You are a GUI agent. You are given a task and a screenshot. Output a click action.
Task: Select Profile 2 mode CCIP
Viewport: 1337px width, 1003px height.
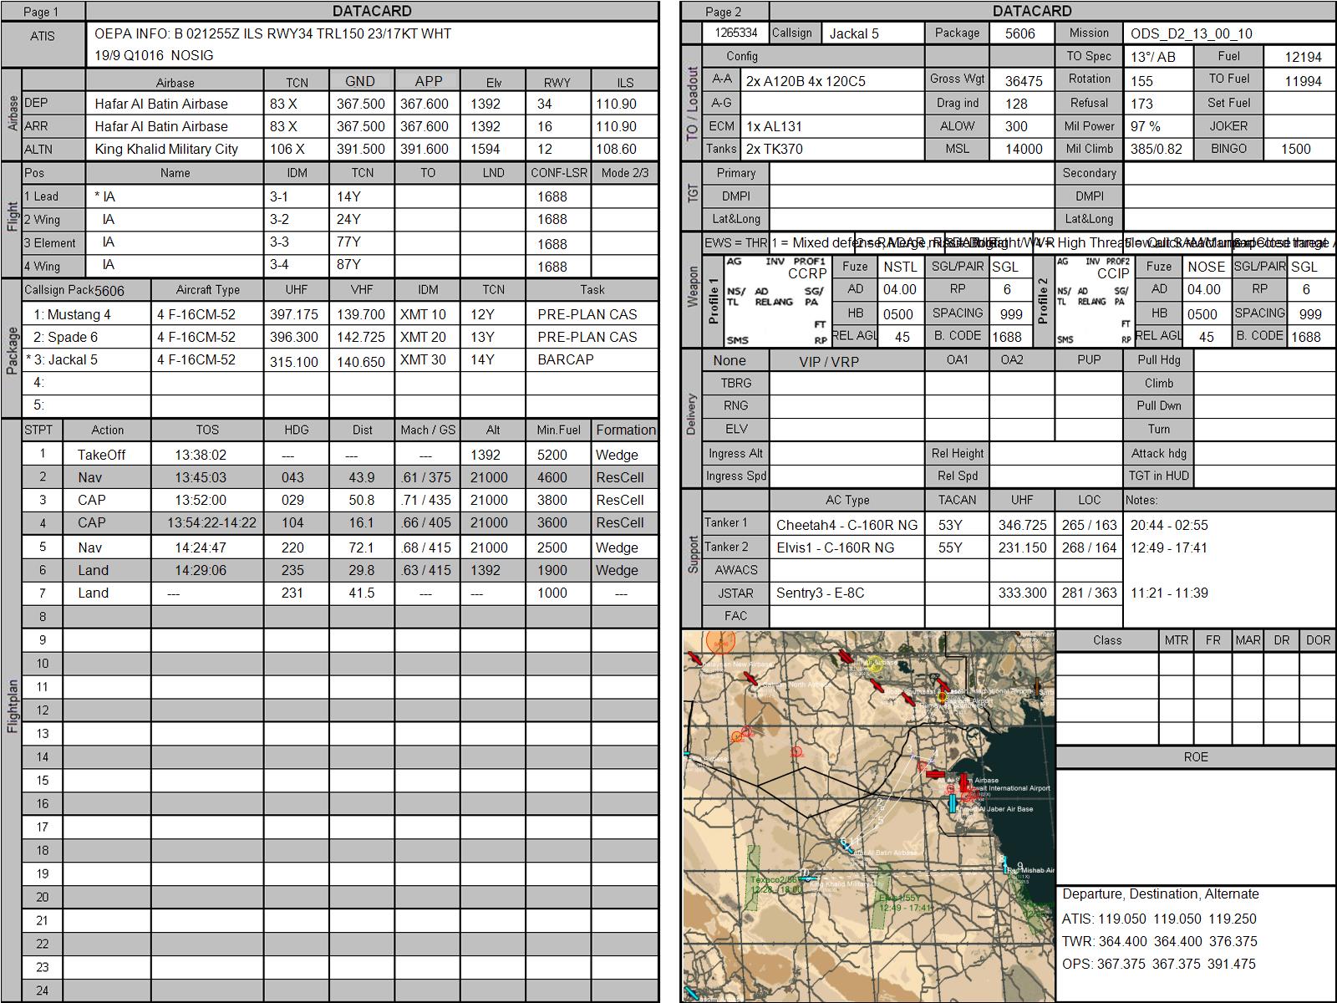[x=1113, y=274]
